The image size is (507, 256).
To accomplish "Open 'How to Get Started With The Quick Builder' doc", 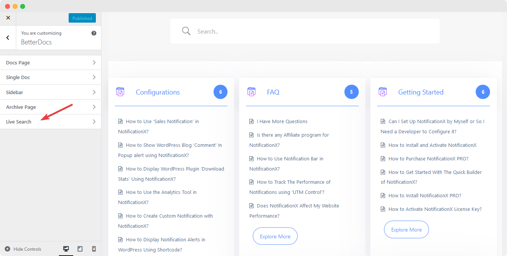I will point(431,177).
